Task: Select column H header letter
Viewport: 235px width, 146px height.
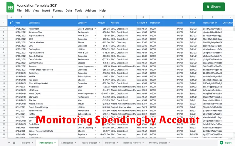Action: [163, 17]
